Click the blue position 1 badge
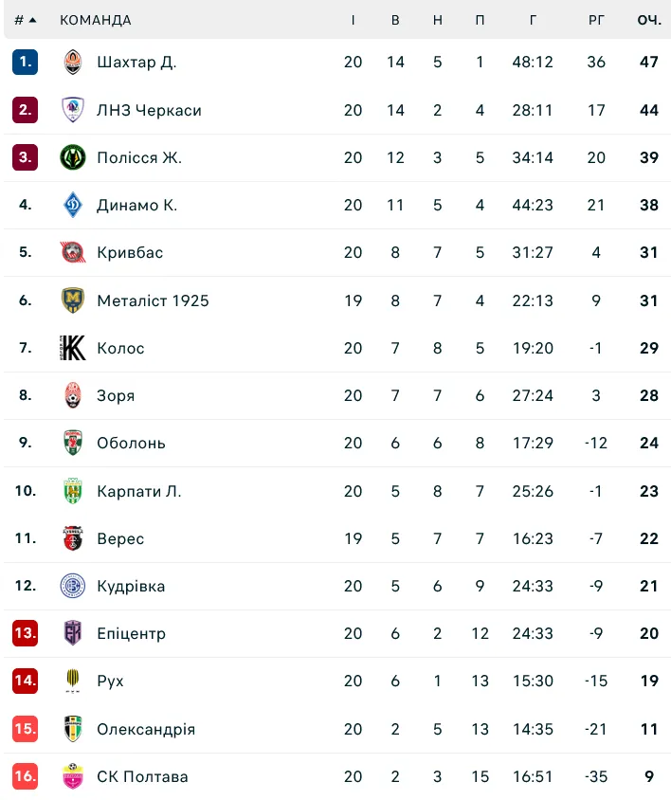The height and width of the screenshot is (800, 671). pyautogui.click(x=25, y=63)
